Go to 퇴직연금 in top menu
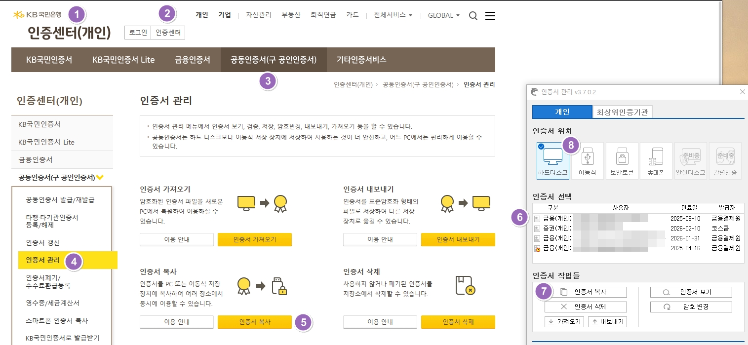 [323, 15]
